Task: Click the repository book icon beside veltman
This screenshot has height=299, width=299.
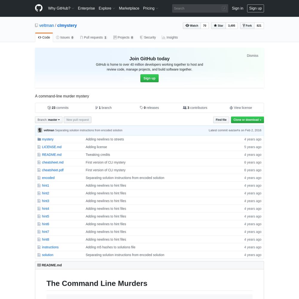Action: tap(36, 25)
